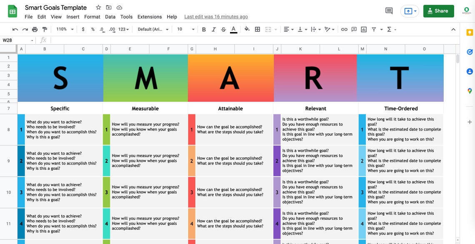The height and width of the screenshot is (244, 475).
Task: Click the insert link icon
Action: pyautogui.click(x=343, y=29)
